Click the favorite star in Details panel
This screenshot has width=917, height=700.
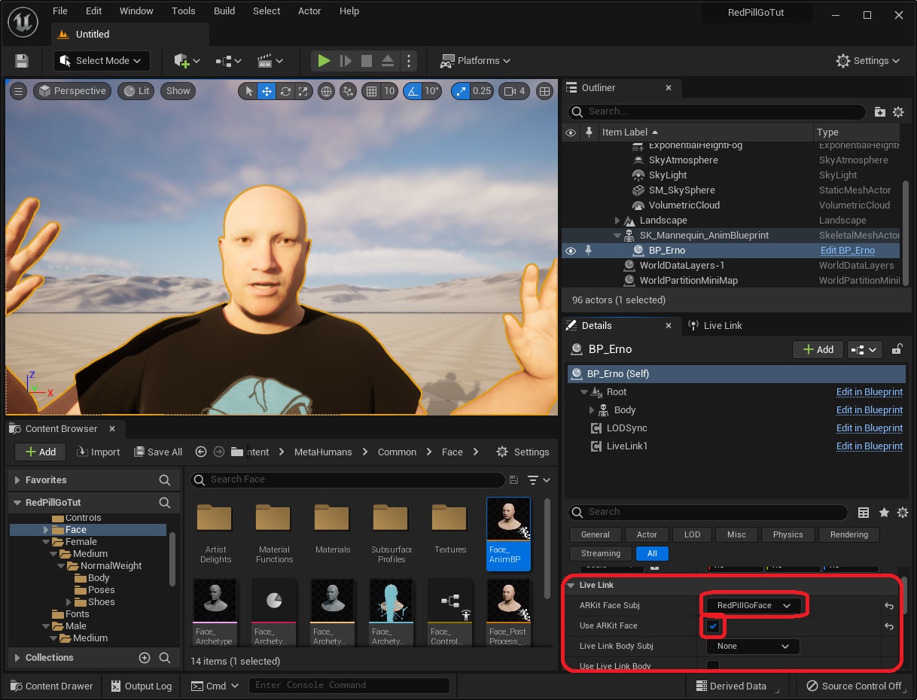[884, 513]
